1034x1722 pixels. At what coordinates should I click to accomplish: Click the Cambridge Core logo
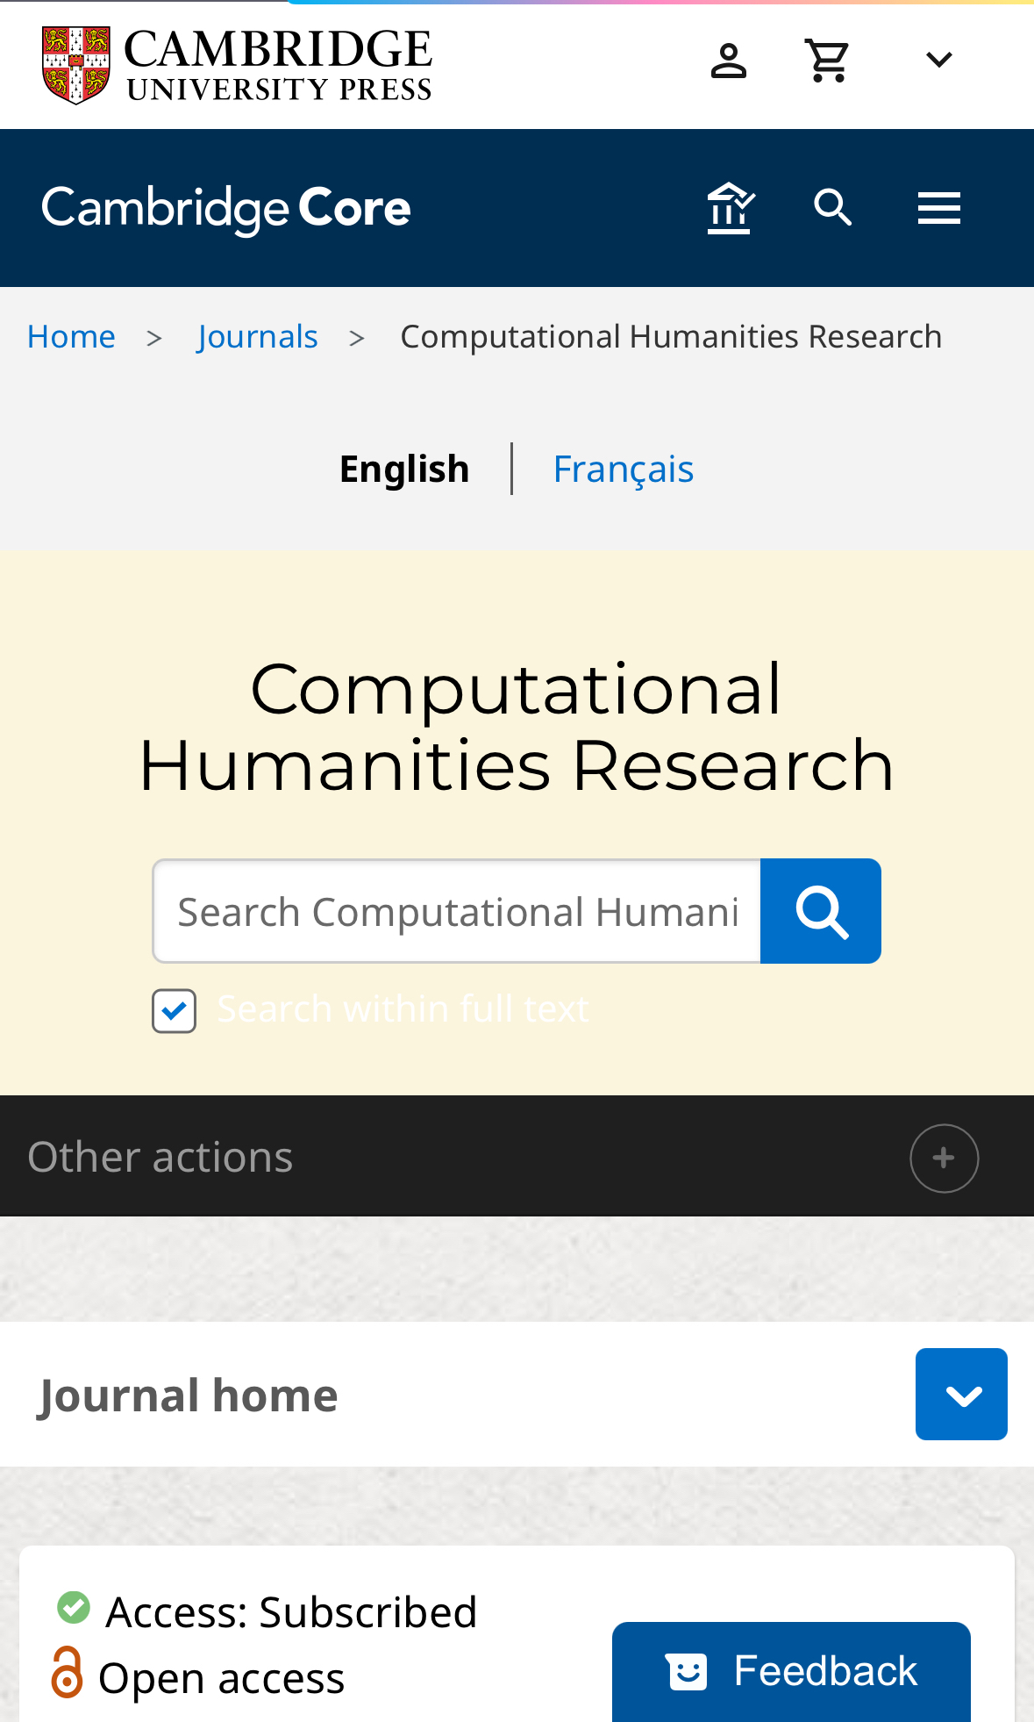coord(226,209)
